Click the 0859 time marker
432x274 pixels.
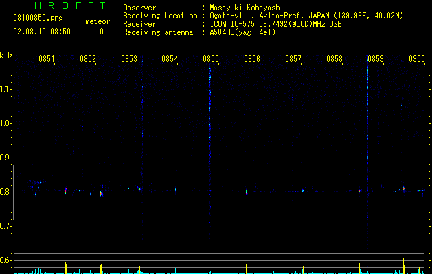click(376, 59)
